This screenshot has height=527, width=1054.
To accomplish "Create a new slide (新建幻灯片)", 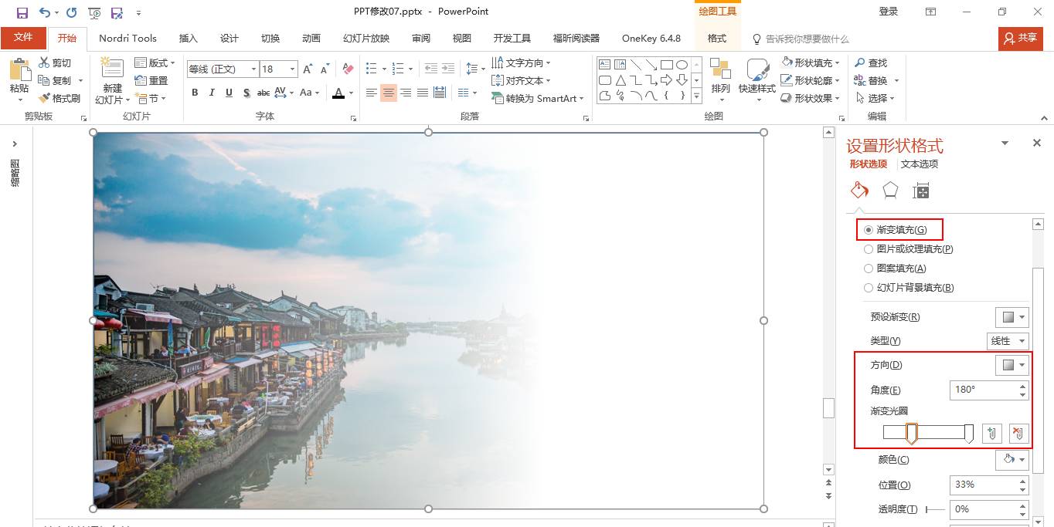I will coord(112,81).
